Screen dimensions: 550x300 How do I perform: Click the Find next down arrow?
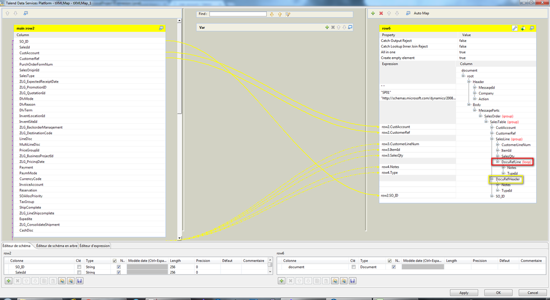(272, 14)
